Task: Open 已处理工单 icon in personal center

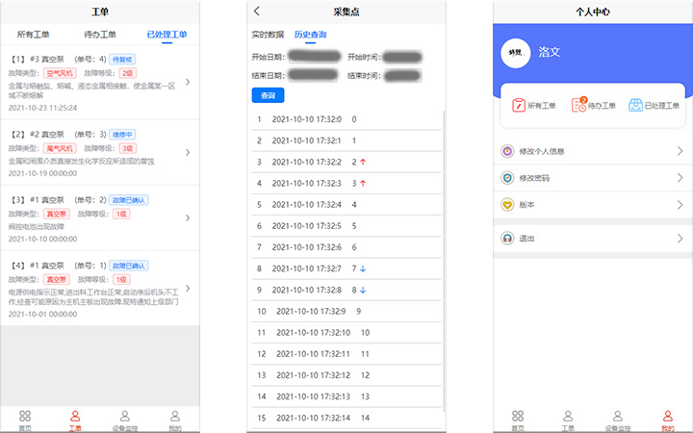Action: 635,105
